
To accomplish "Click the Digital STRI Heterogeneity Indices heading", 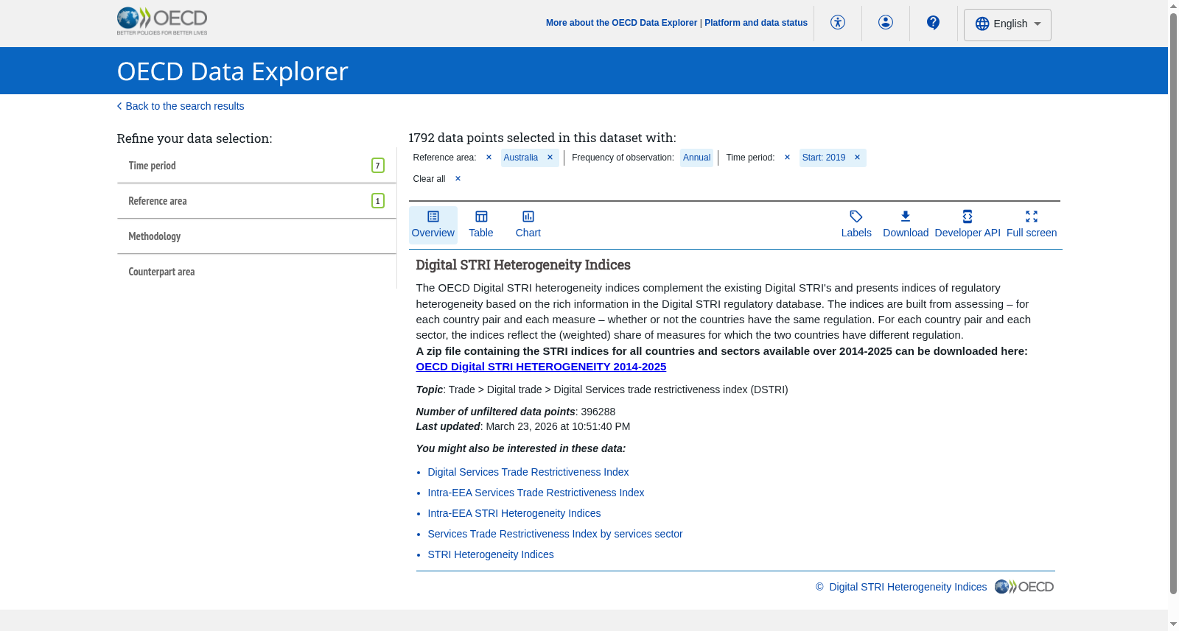I will 523,265.
